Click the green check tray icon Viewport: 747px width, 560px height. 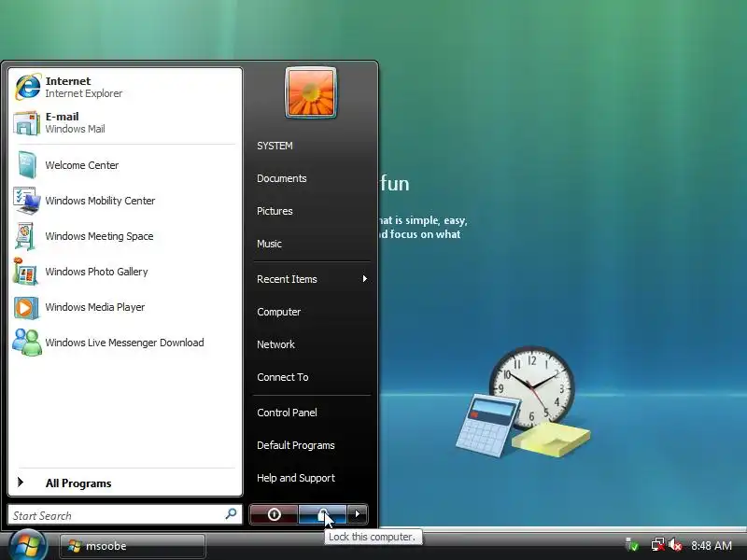632,545
